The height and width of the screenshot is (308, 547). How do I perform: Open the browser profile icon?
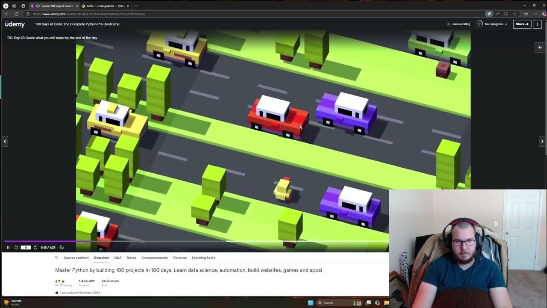pyautogui.click(x=6, y=6)
